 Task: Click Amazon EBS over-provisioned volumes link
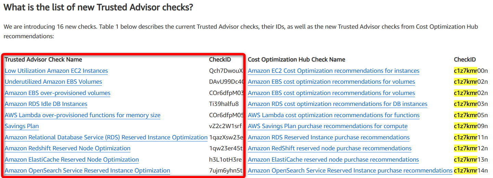click(57, 93)
